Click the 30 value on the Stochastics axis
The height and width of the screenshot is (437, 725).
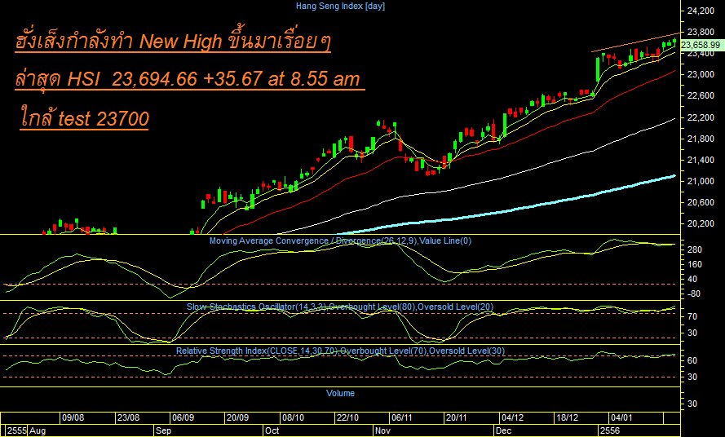tap(692, 333)
